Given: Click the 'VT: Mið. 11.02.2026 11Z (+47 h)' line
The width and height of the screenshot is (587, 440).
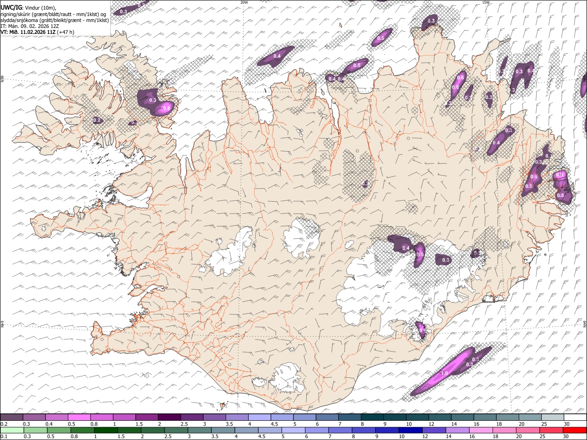Looking at the screenshot, I should click(x=37, y=32).
